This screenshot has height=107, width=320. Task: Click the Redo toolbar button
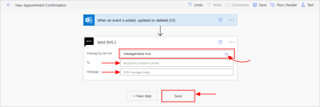pos(214,5)
